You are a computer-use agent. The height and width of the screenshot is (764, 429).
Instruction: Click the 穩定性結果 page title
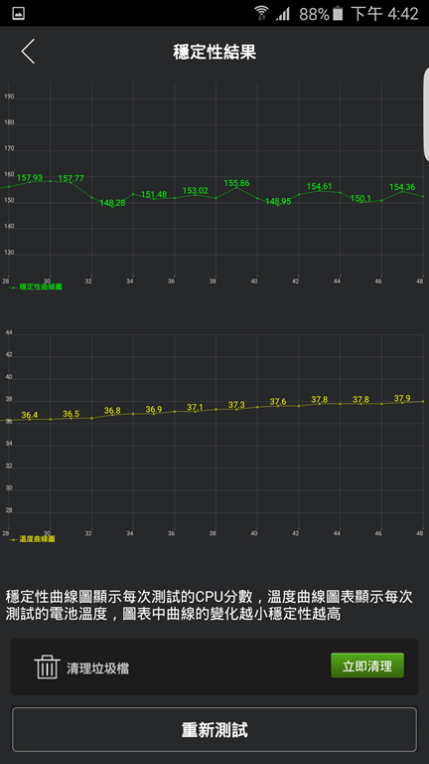pyautogui.click(x=214, y=52)
